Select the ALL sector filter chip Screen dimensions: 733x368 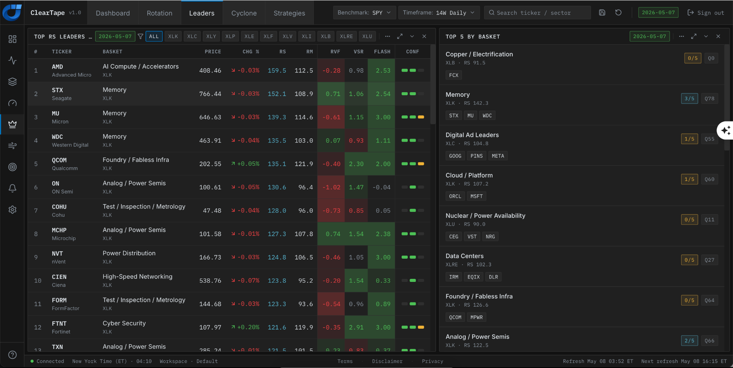[x=154, y=37]
